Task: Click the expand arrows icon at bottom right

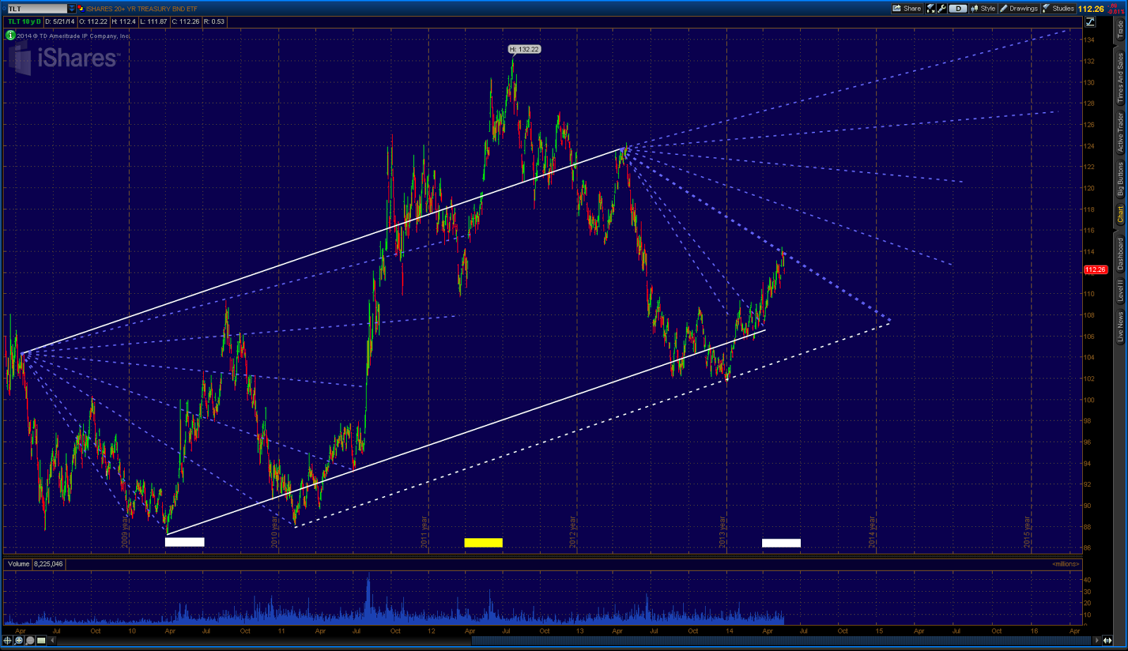Action: point(1108,640)
